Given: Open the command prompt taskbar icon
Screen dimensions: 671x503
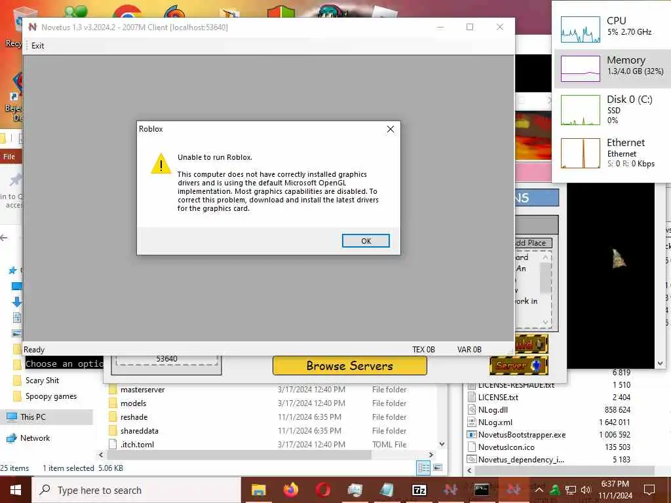Looking at the screenshot, I should pyautogui.click(x=482, y=490).
